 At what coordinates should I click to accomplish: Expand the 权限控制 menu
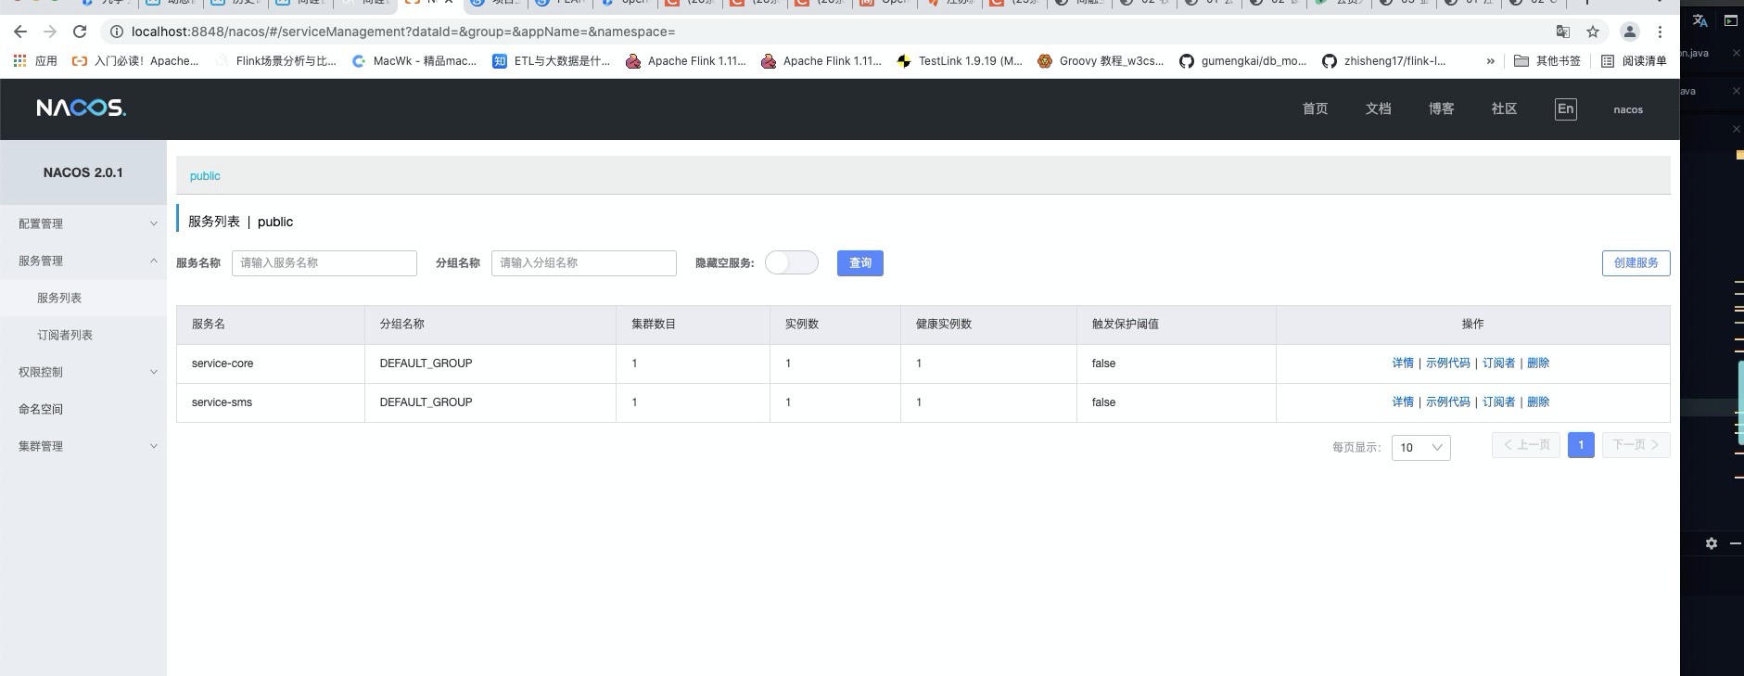pos(83,372)
